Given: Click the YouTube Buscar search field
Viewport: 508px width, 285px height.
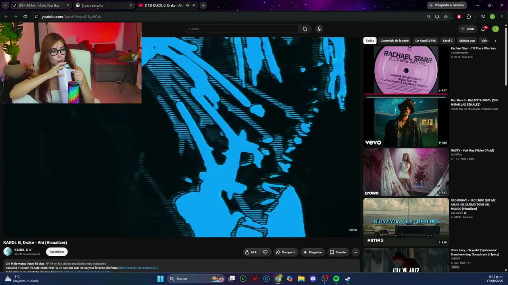Looking at the screenshot, I should [241, 29].
